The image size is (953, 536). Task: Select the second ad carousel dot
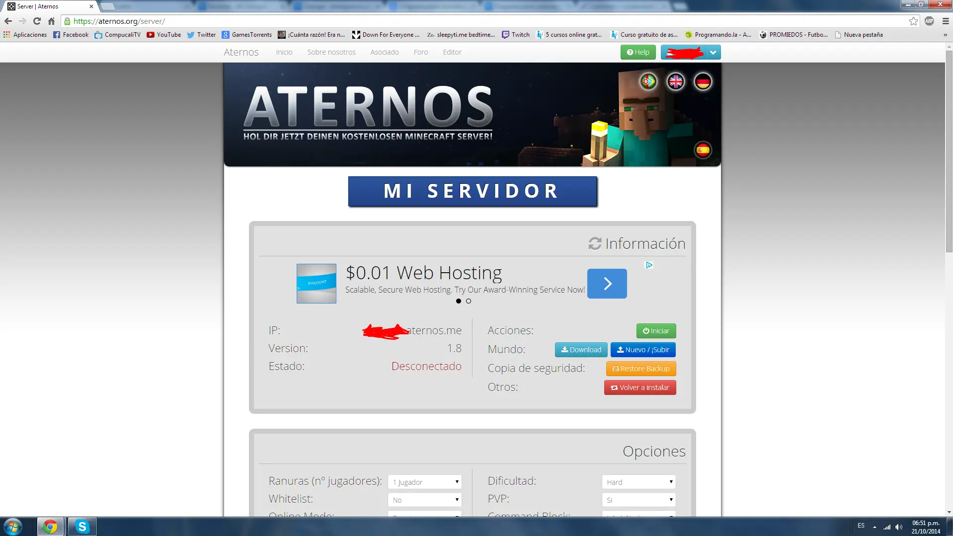[469, 301]
